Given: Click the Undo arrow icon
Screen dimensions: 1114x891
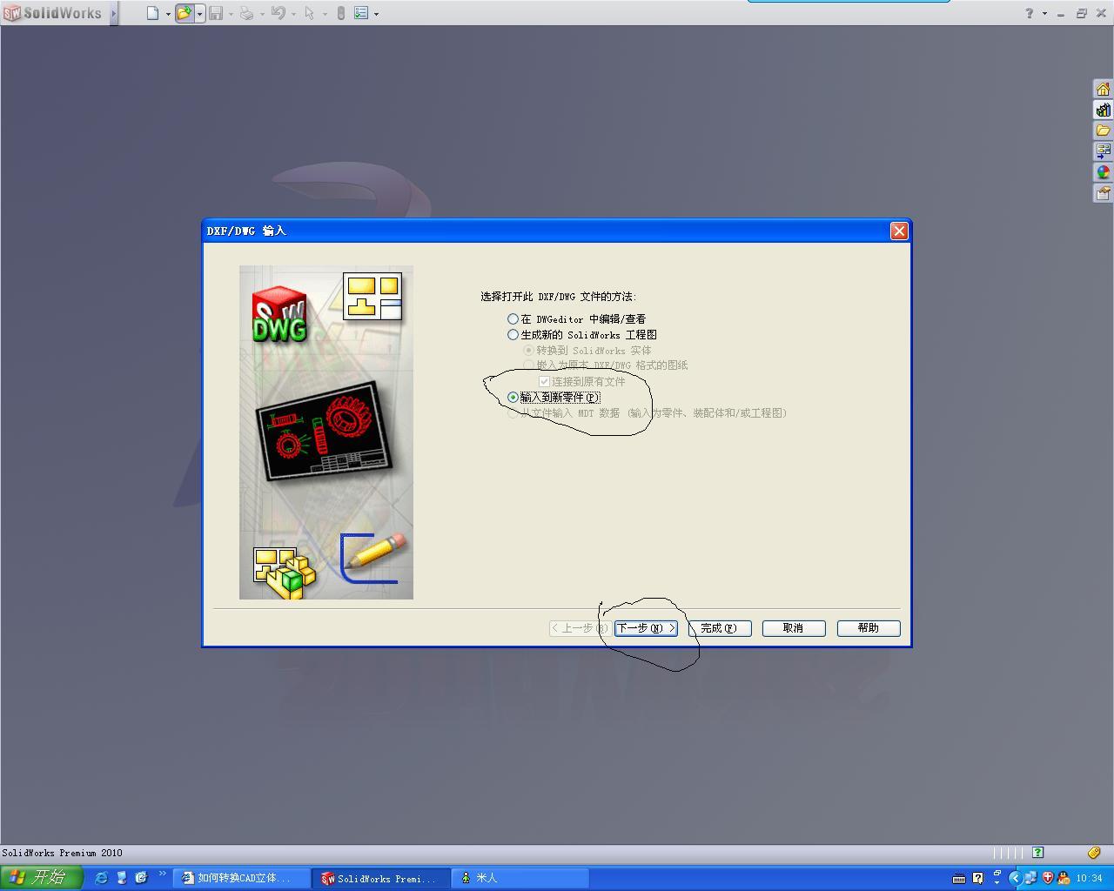Looking at the screenshot, I should pyautogui.click(x=278, y=13).
